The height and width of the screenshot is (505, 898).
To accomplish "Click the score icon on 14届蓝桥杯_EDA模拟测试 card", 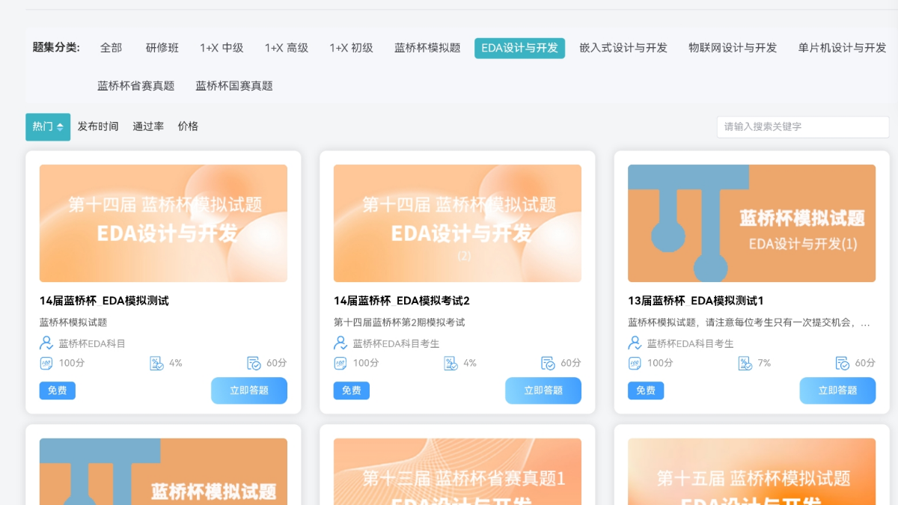I will click(x=46, y=363).
